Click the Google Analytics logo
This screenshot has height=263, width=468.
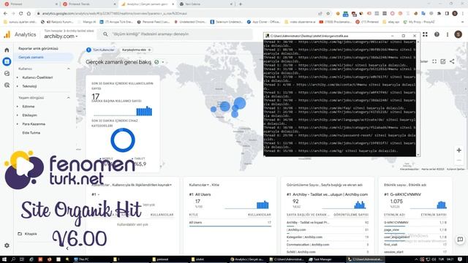coord(7,34)
